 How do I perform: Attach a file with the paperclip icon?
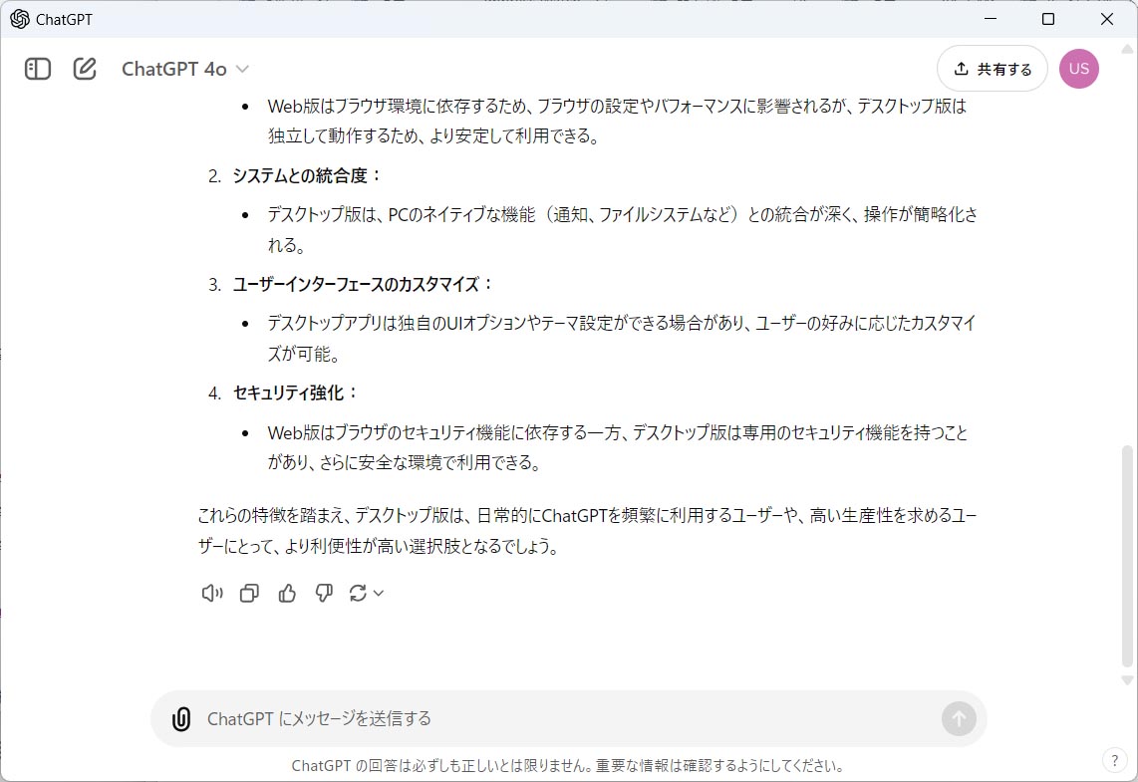pos(180,719)
